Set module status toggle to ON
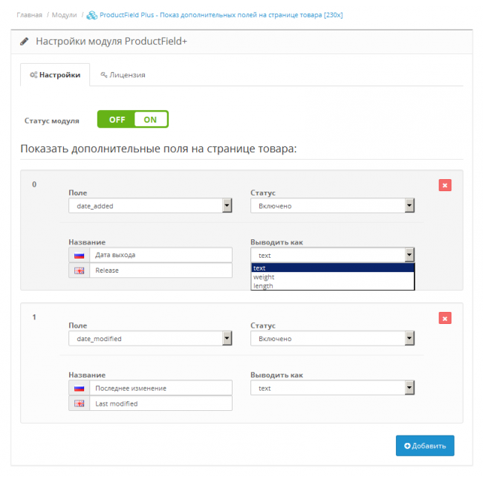The width and height of the screenshot is (483, 483). pos(151,119)
